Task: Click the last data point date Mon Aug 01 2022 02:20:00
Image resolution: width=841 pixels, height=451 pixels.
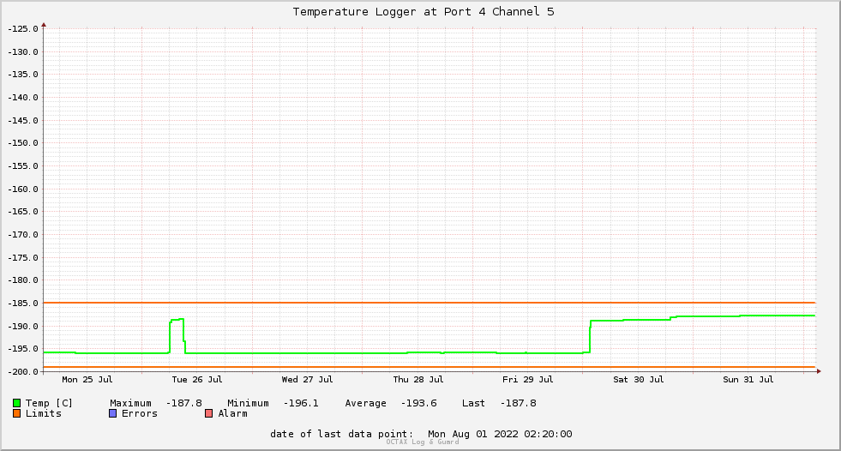Action: [x=500, y=434]
